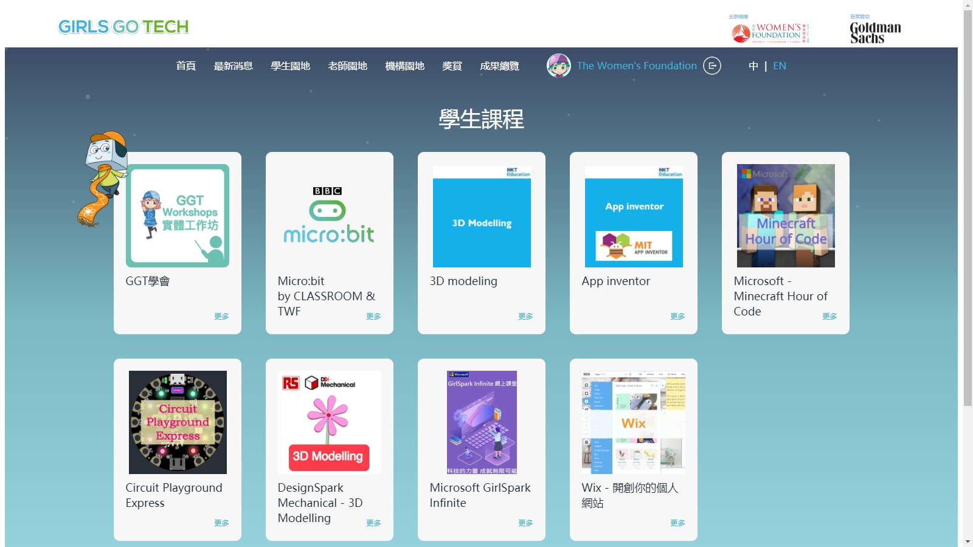The height and width of the screenshot is (547, 973).
Task: Click 更多 on GGT學會 card
Action: pyautogui.click(x=221, y=316)
